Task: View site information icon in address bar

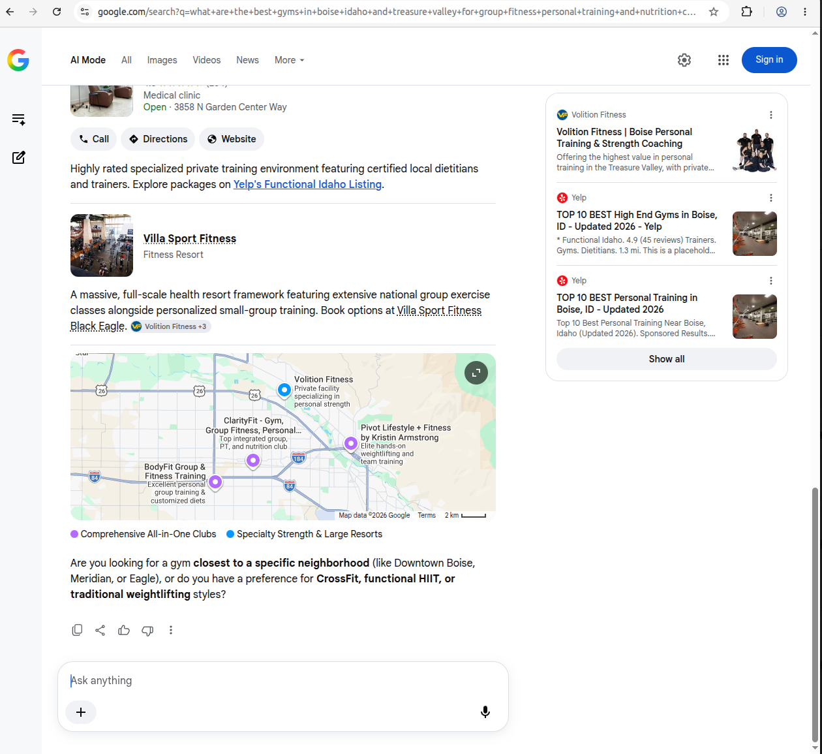Action: tap(85, 12)
